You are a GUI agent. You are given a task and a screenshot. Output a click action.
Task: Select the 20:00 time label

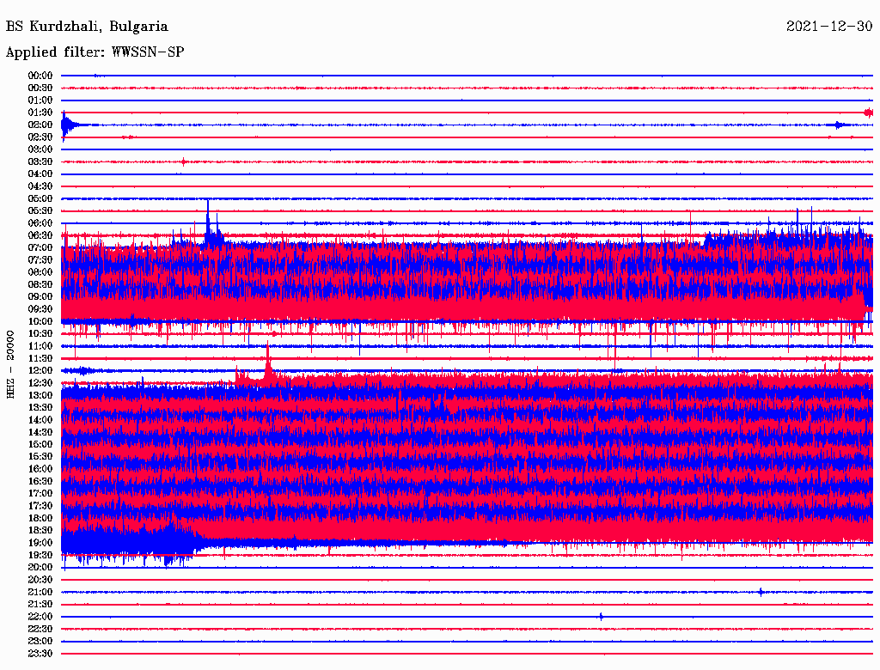point(40,567)
